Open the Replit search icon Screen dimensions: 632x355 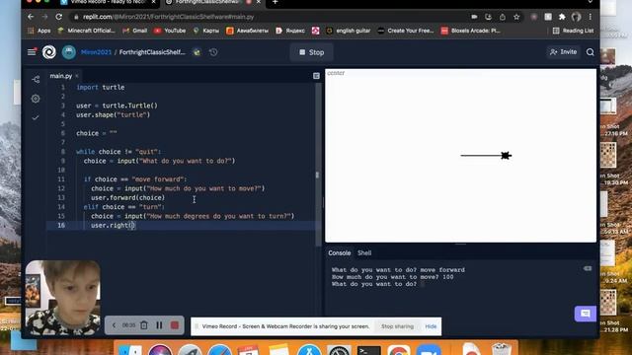click(x=591, y=52)
